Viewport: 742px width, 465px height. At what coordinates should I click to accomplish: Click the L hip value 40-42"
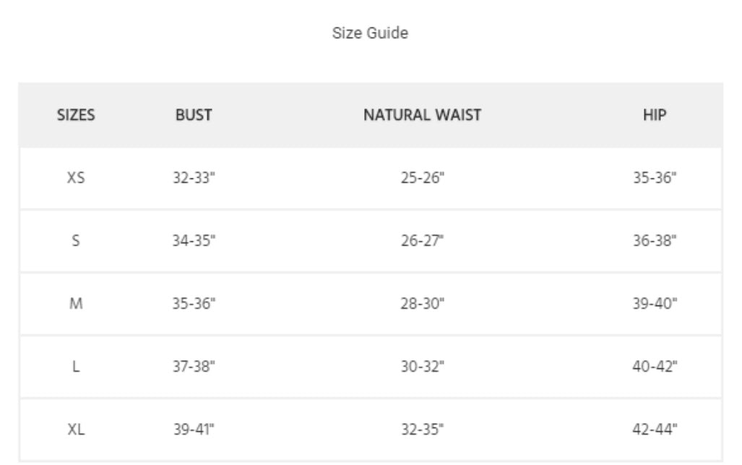click(655, 367)
